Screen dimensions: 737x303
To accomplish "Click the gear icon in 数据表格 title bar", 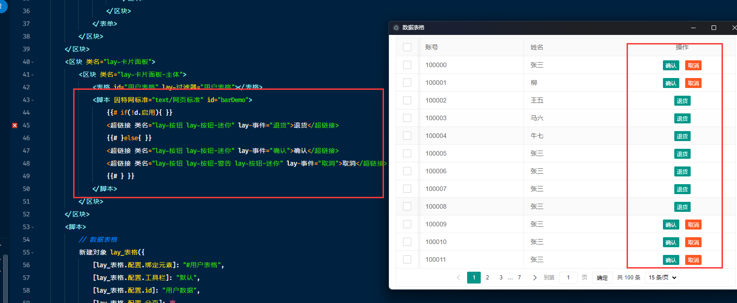I will pyautogui.click(x=396, y=28).
